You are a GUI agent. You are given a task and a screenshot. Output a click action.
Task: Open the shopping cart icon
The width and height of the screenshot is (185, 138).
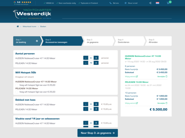click(x=168, y=3)
